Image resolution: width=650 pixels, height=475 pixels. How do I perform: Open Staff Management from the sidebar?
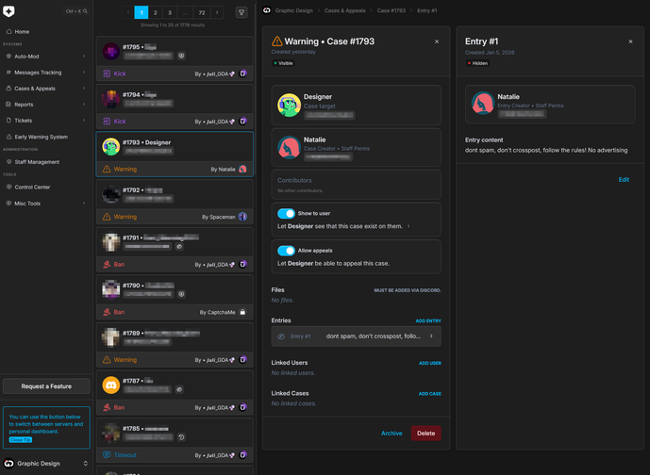click(37, 162)
